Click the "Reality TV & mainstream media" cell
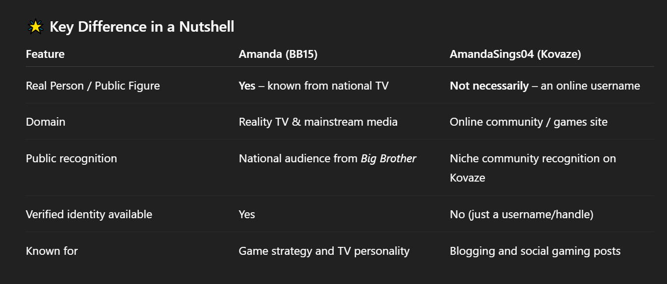This screenshot has height=284, width=667. 318,122
